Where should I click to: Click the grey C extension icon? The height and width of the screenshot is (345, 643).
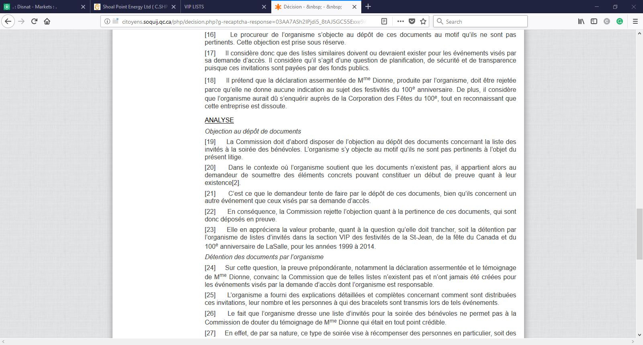click(x=607, y=21)
